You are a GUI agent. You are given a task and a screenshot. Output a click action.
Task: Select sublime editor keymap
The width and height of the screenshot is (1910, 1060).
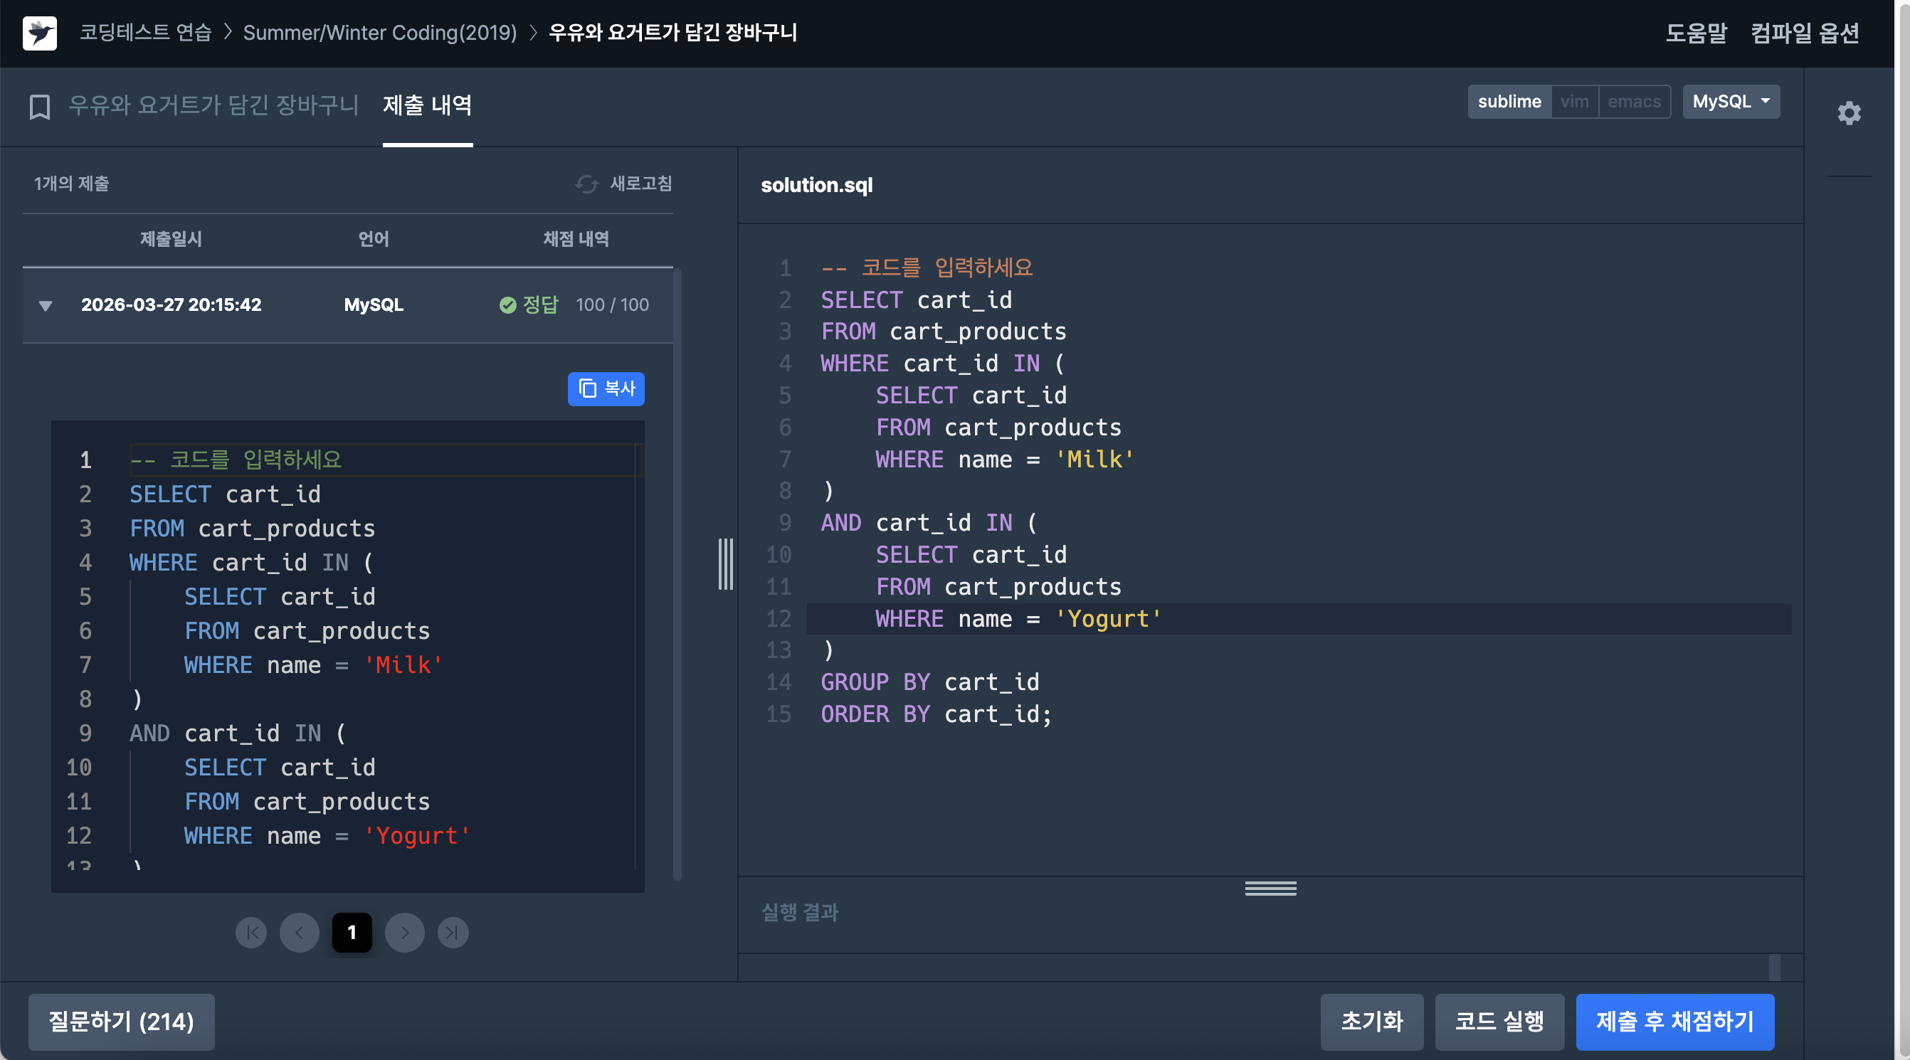tap(1509, 102)
